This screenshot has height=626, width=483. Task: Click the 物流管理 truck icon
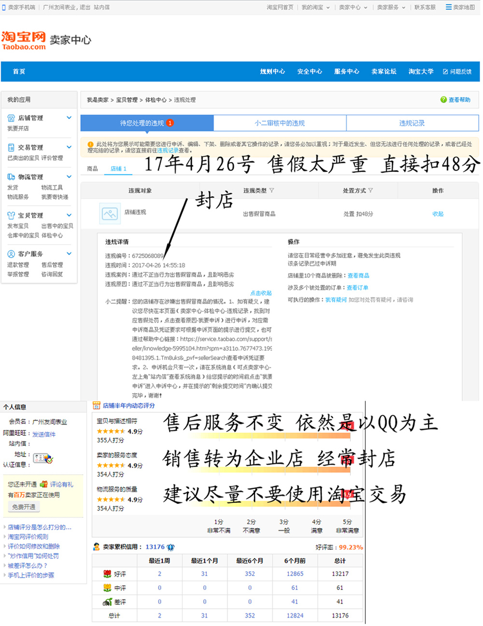pos(11,177)
